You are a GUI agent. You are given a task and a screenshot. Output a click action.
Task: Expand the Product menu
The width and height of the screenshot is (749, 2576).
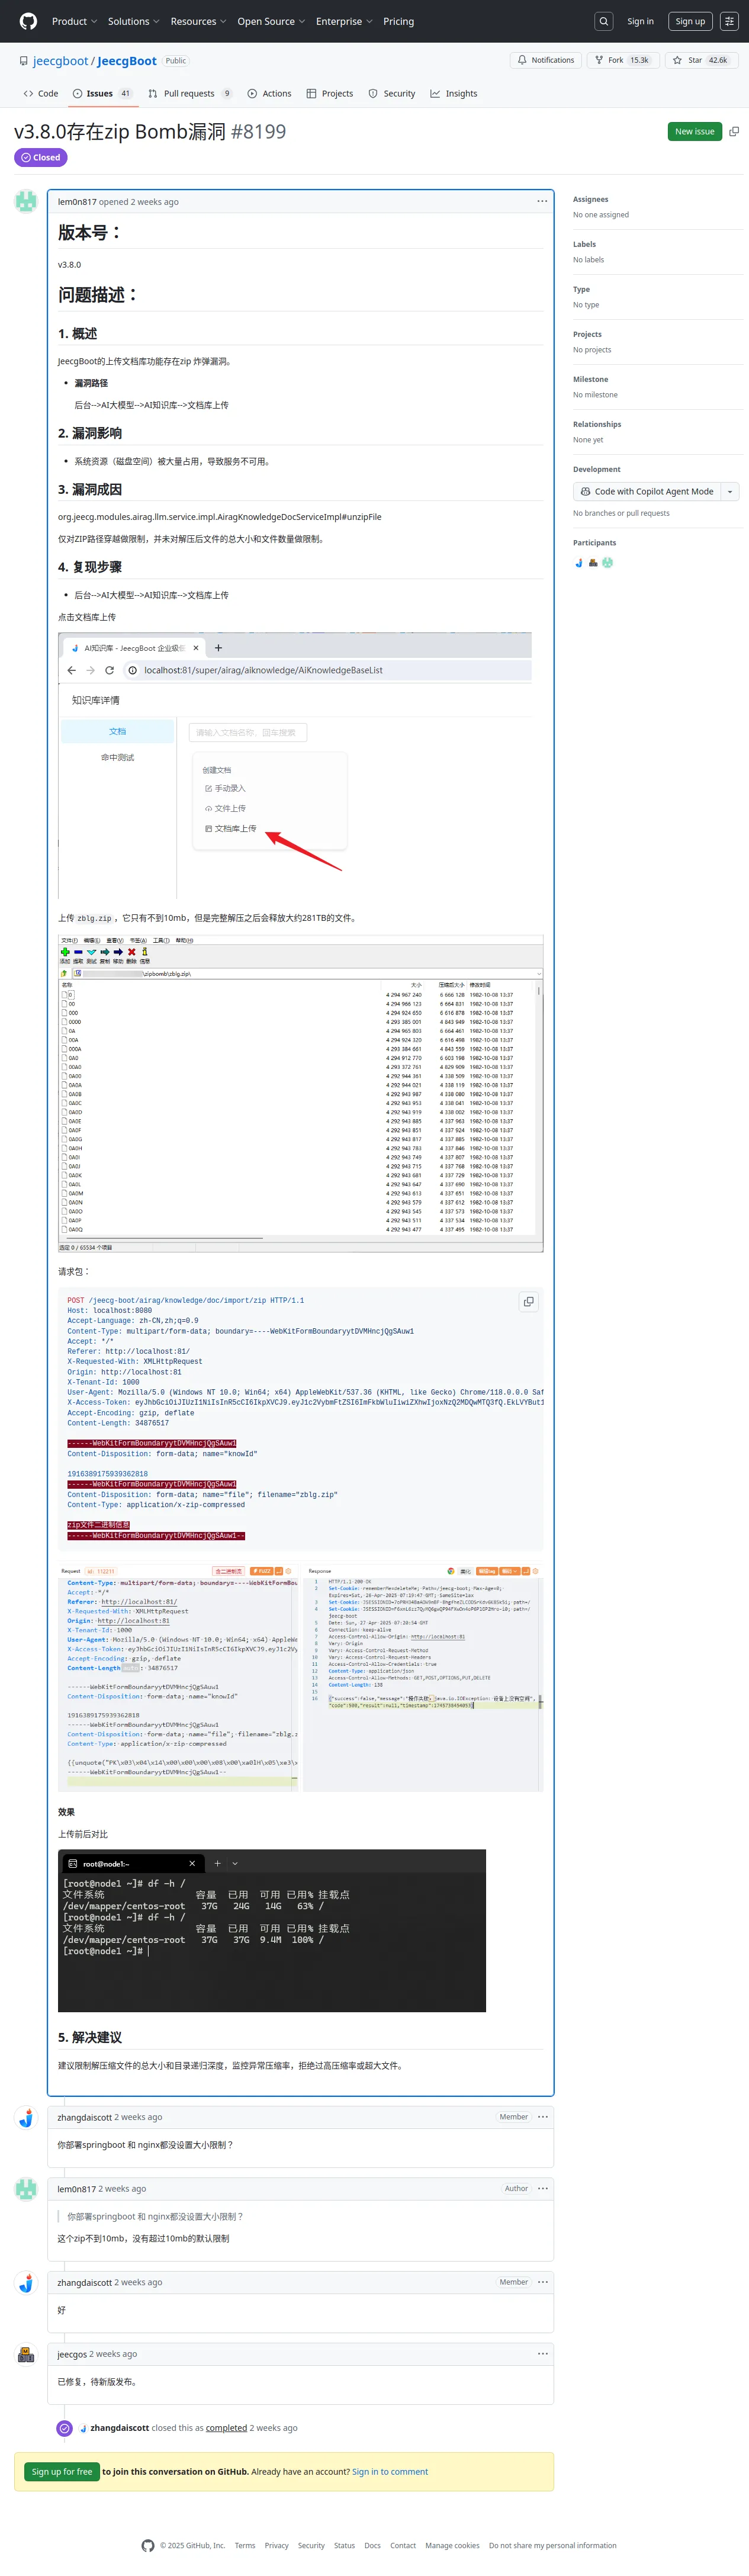pos(75,21)
